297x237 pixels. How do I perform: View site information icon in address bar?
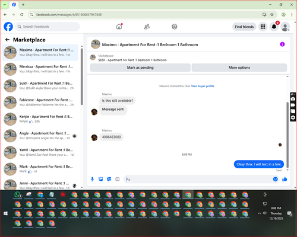[x=31, y=15]
